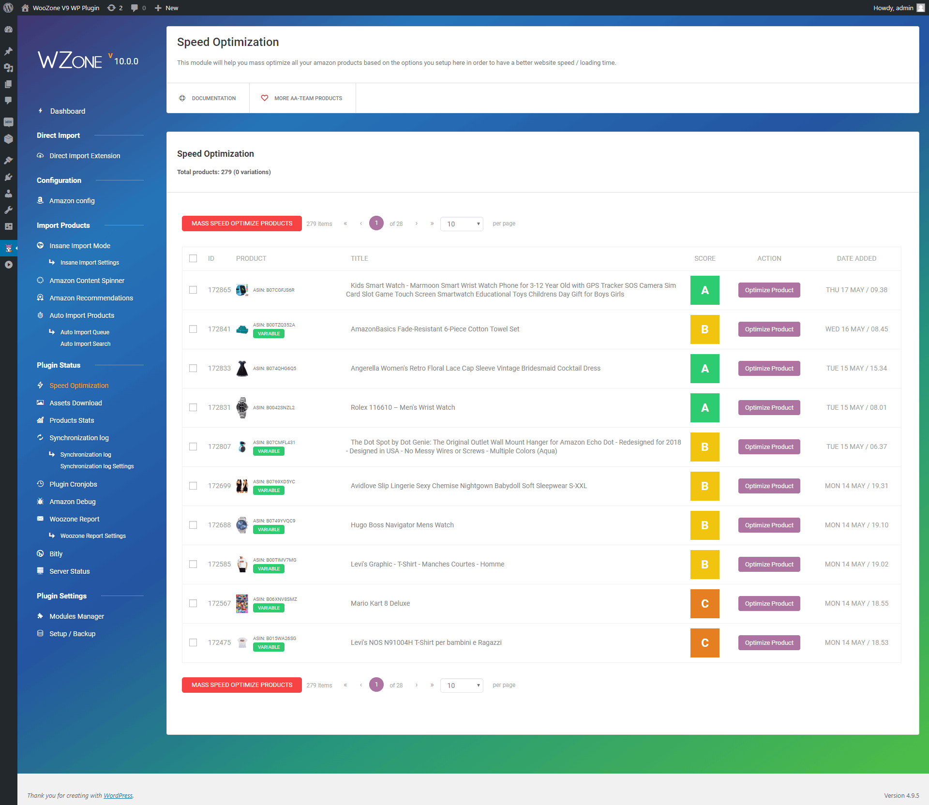Image resolution: width=929 pixels, height=805 pixels.
Task: Open Amazon Content Spinner menu item
Action: [x=87, y=281]
